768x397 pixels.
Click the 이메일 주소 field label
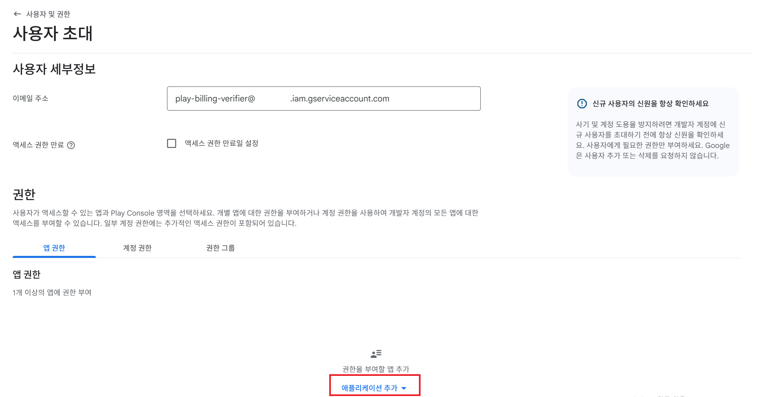pos(31,98)
